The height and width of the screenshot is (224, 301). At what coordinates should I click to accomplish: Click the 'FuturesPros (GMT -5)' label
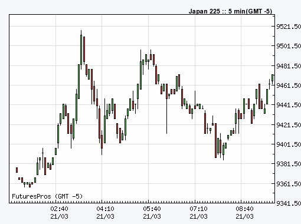point(47,196)
